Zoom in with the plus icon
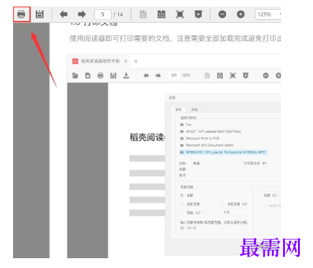Screen dimensions: 313x268 coord(240,14)
